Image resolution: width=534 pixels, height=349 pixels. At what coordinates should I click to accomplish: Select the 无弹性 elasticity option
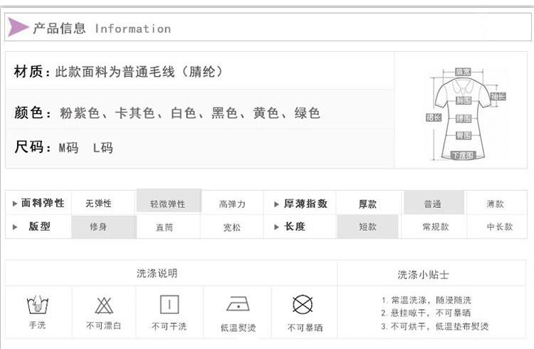click(98, 204)
